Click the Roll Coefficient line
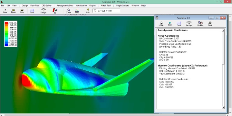This screenshot has width=232, height=116. [172, 71]
